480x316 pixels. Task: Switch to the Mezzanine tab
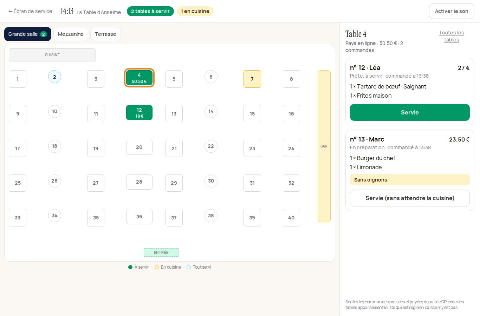71,34
